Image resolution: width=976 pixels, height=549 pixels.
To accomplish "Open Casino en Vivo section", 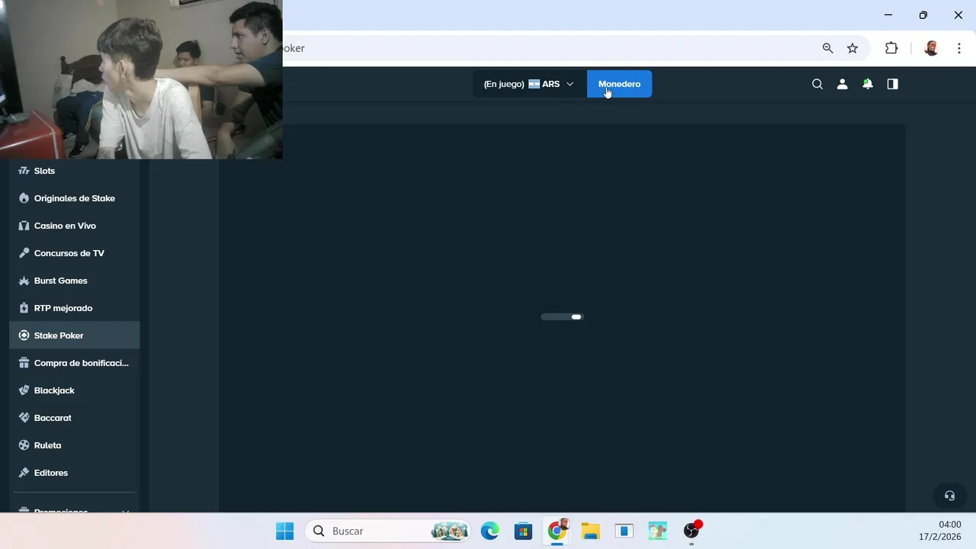I will pyautogui.click(x=75, y=226).
